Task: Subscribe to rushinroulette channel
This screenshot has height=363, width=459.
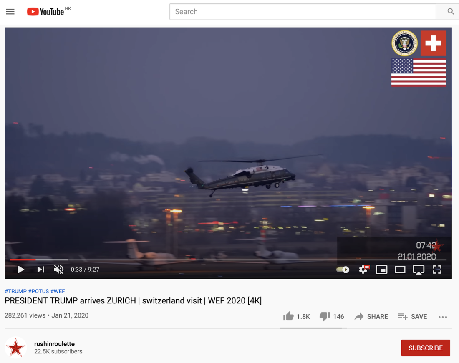Action: [426, 348]
